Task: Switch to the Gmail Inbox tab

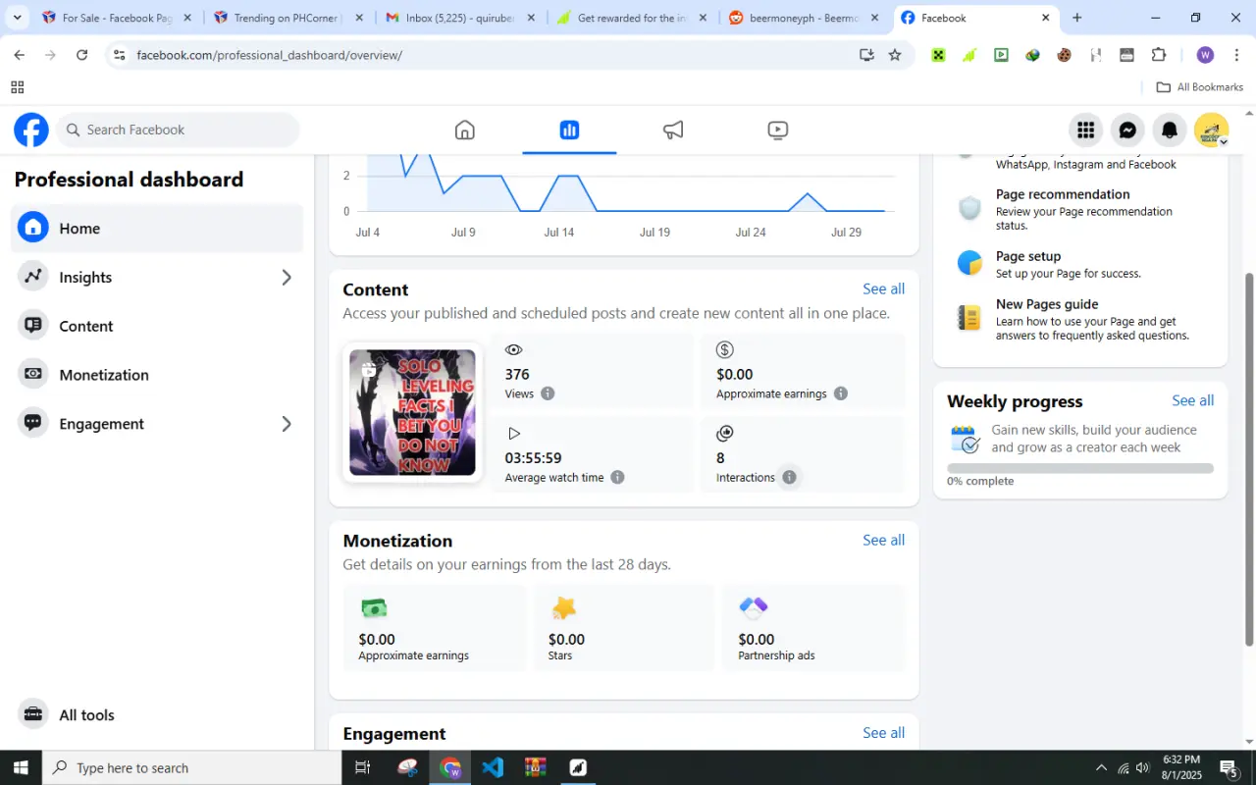Action: [459, 18]
